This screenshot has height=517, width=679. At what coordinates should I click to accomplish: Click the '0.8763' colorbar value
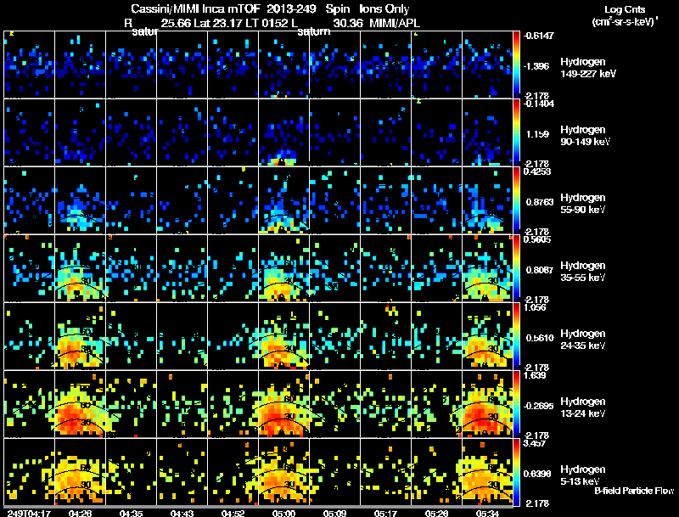click(x=540, y=202)
